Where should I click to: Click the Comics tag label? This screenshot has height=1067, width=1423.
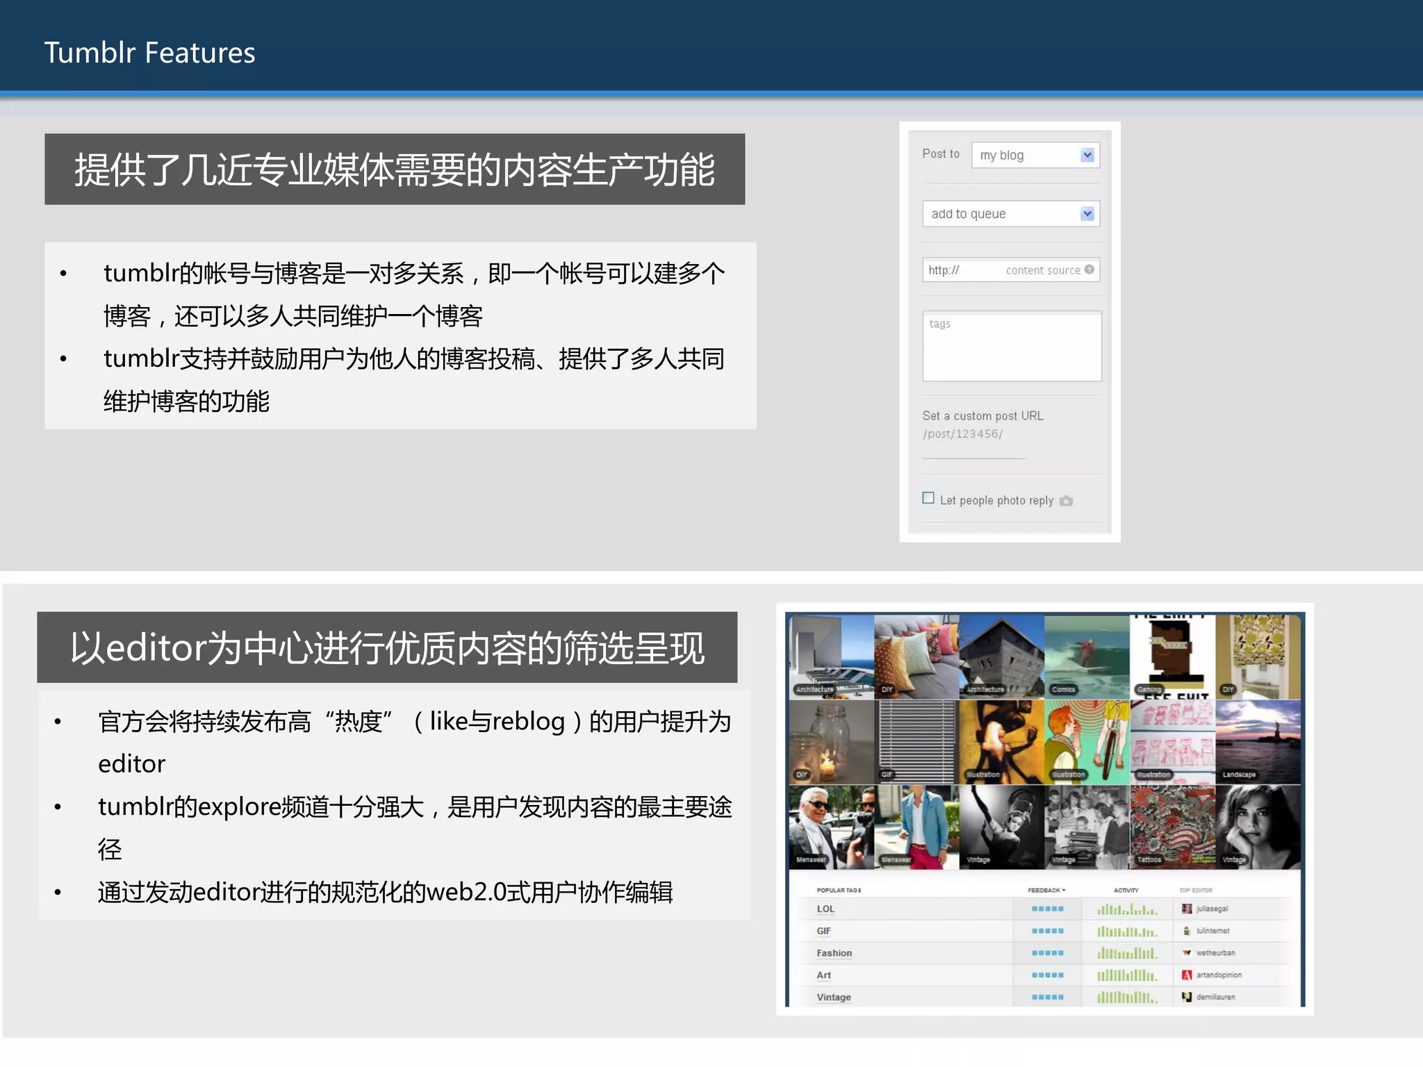[1063, 690]
